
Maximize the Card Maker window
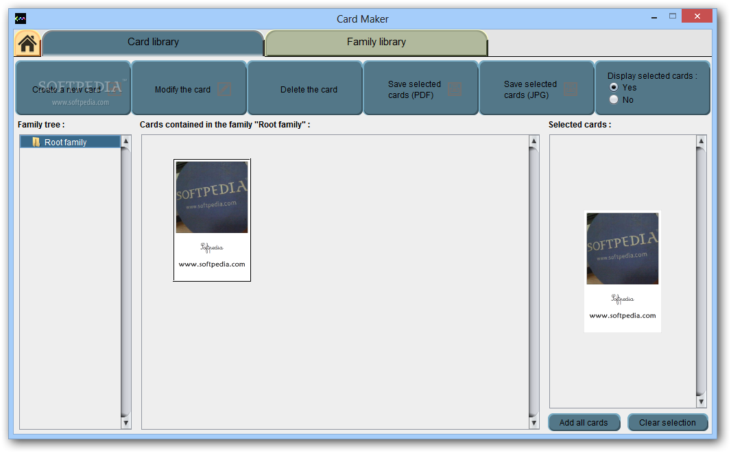[x=672, y=16]
